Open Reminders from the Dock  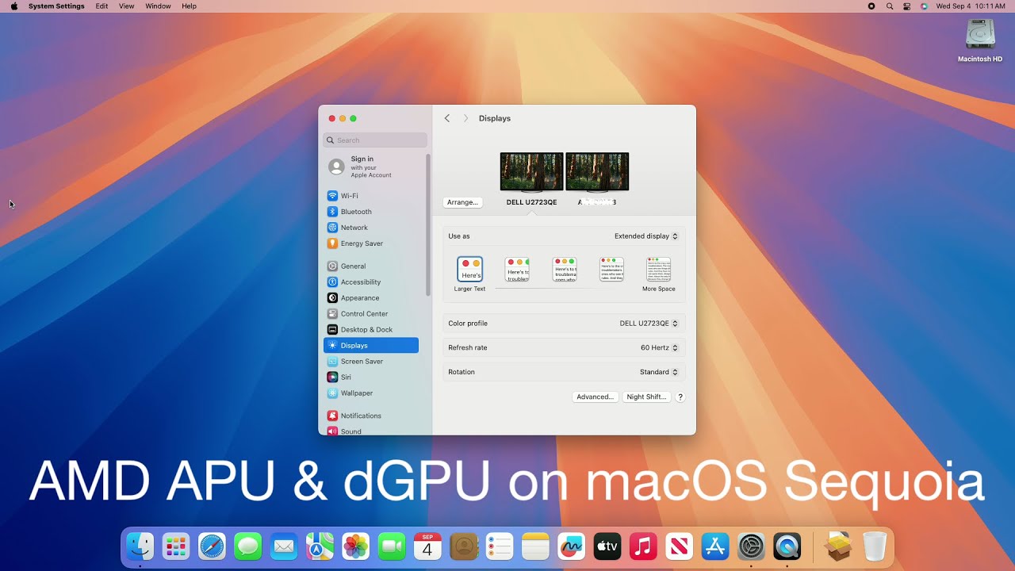[500, 546]
